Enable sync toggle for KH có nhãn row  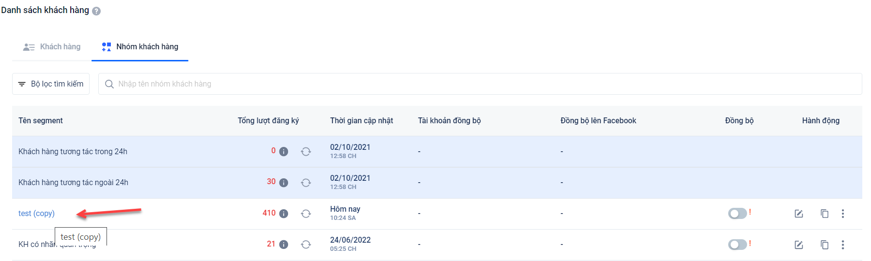[737, 245]
